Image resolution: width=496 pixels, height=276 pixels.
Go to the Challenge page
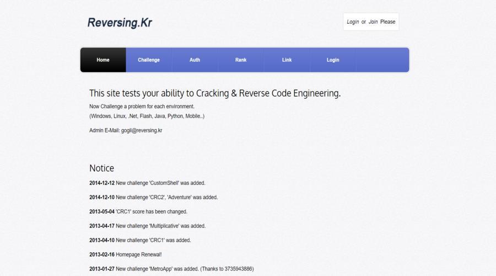coord(149,60)
